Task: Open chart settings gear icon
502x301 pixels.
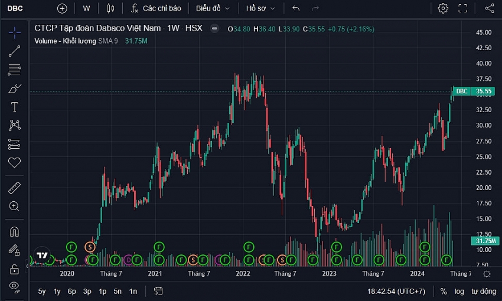Action: [443, 8]
